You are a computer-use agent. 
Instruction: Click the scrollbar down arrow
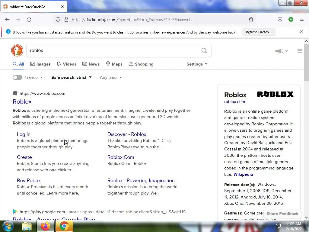[x=306, y=217]
